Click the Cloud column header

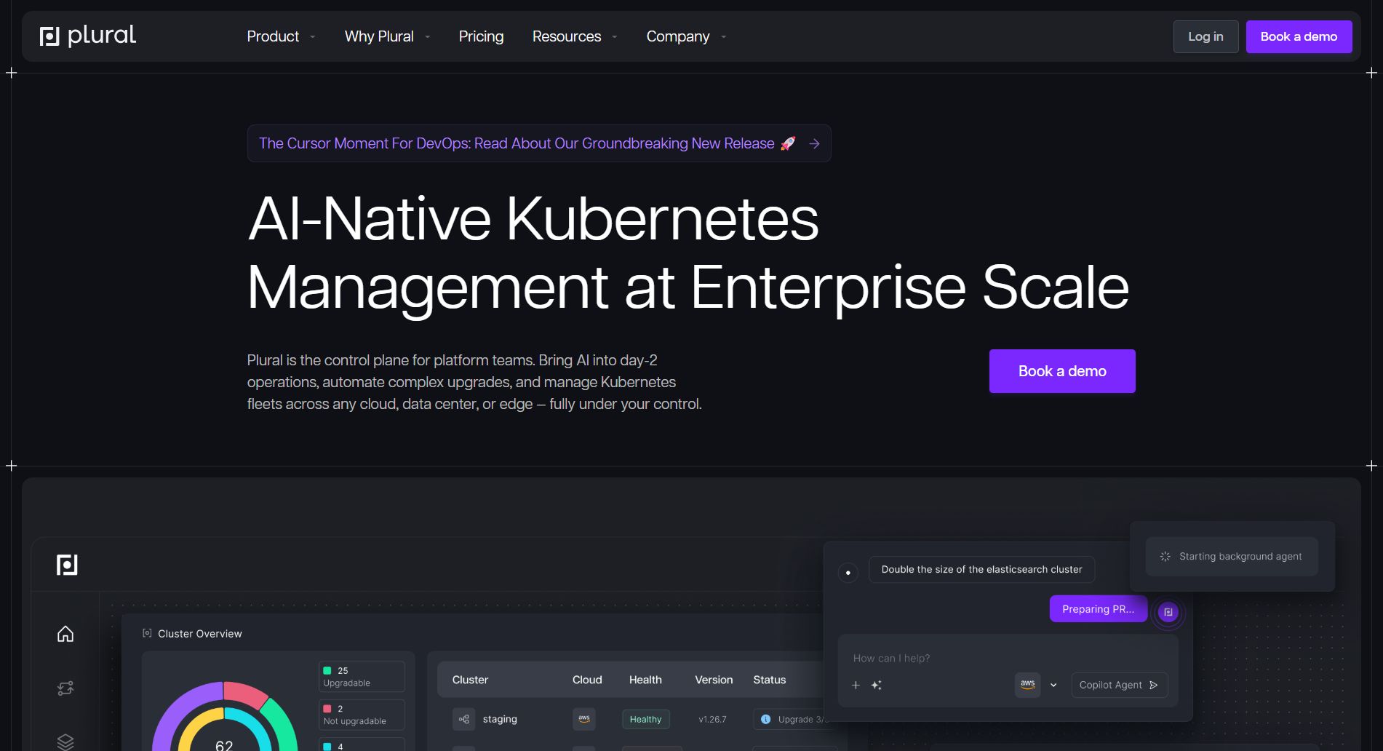pyautogui.click(x=587, y=680)
